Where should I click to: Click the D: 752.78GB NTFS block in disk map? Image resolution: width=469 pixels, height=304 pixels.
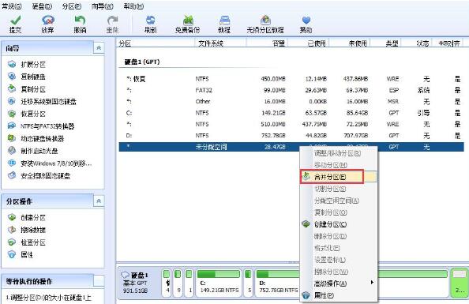[x=278, y=283]
